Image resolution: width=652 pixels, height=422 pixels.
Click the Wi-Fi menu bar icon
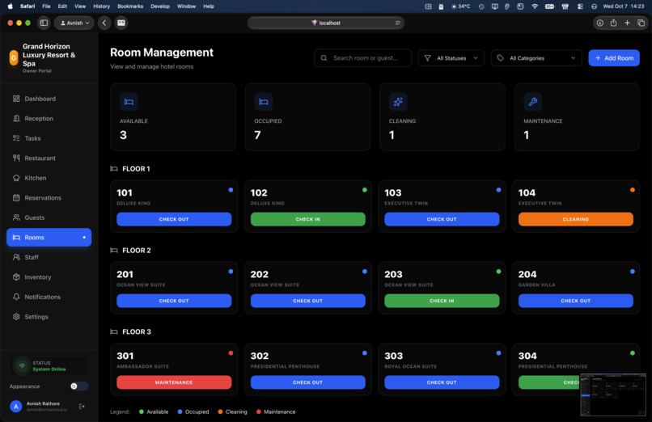[x=535, y=6]
